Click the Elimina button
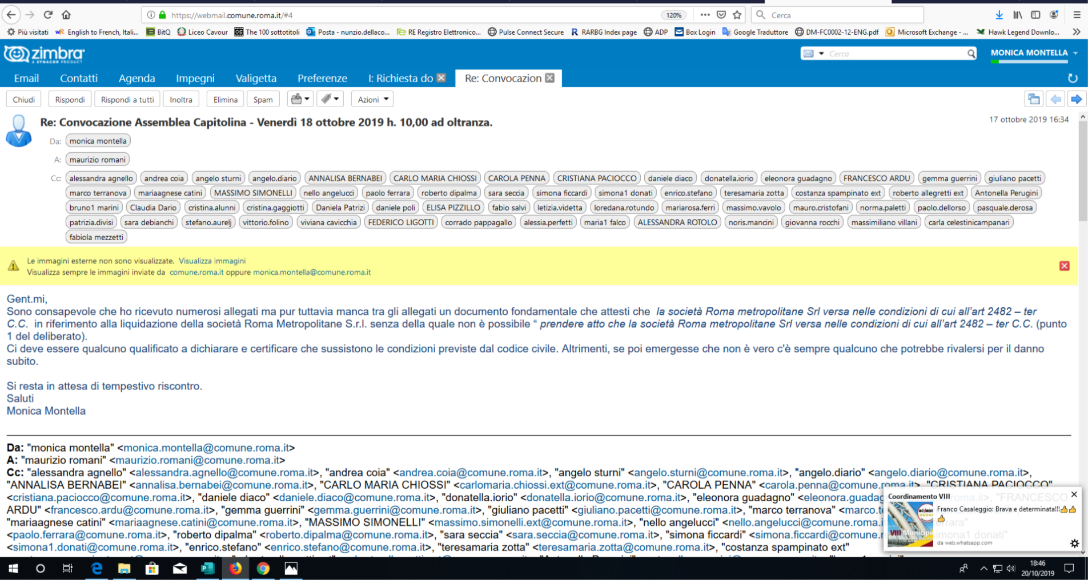Viewport: 1088px width, 580px height. (x=226, y=99)
